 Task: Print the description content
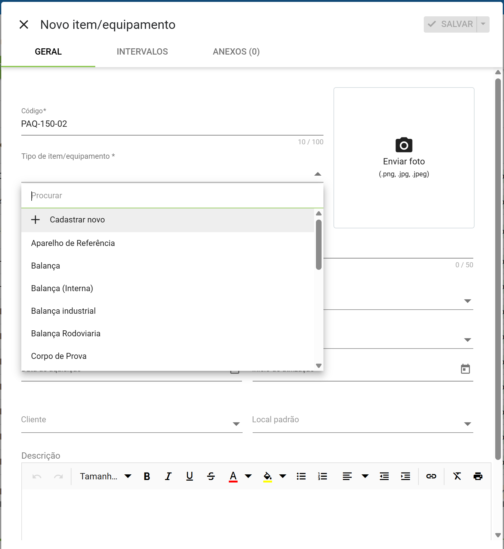[478, 477]
